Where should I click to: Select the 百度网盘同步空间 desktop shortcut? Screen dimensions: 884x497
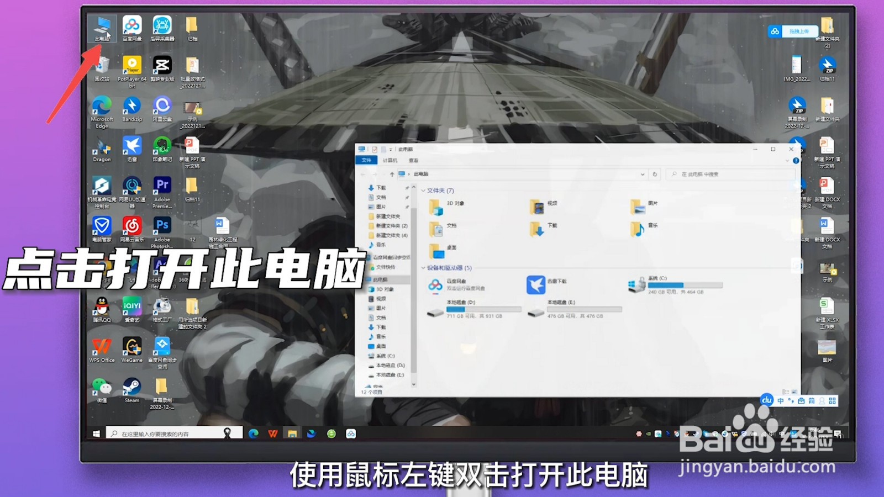[x=162, y=353]
